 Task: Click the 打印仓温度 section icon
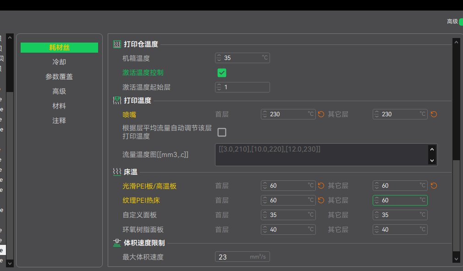[117, 44]
